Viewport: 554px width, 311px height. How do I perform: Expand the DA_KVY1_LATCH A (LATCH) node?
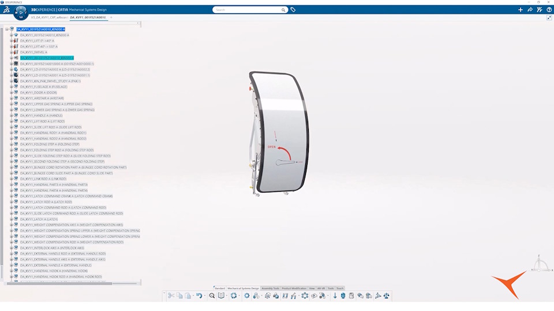click(11, 219)
